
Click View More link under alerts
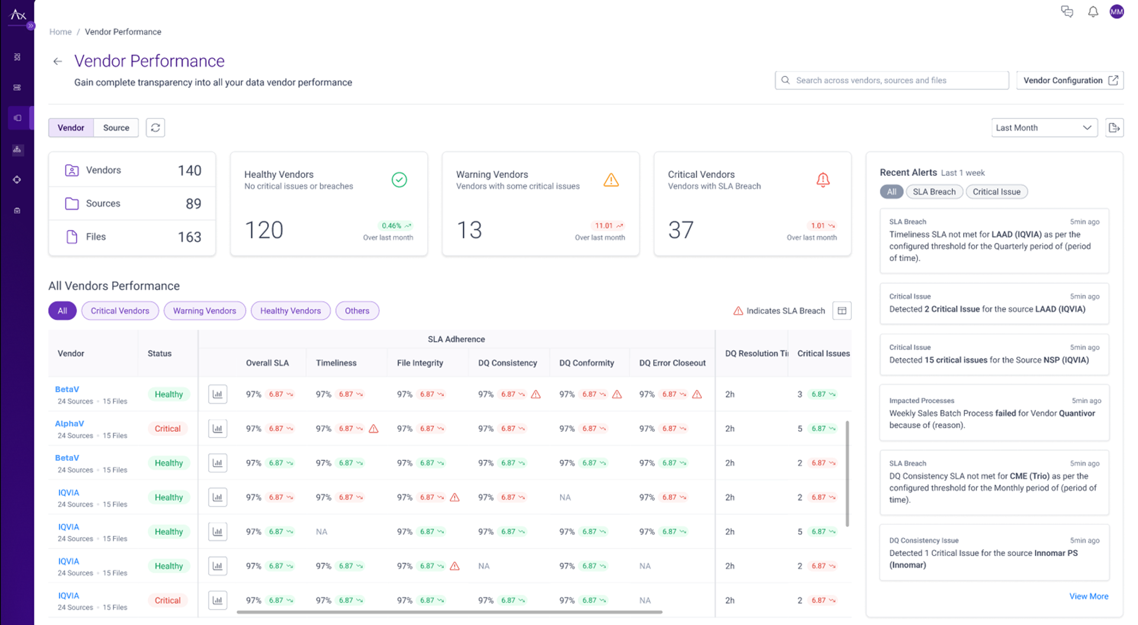[x=1088, y=596]
